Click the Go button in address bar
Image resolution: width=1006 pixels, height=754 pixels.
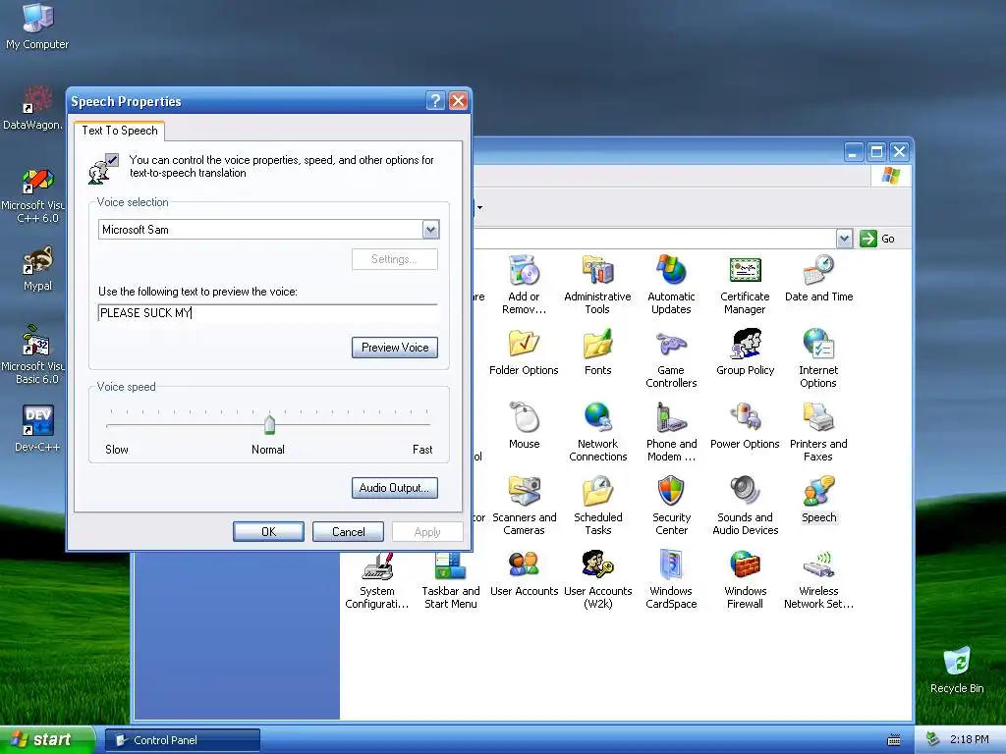tap(877, 239)
